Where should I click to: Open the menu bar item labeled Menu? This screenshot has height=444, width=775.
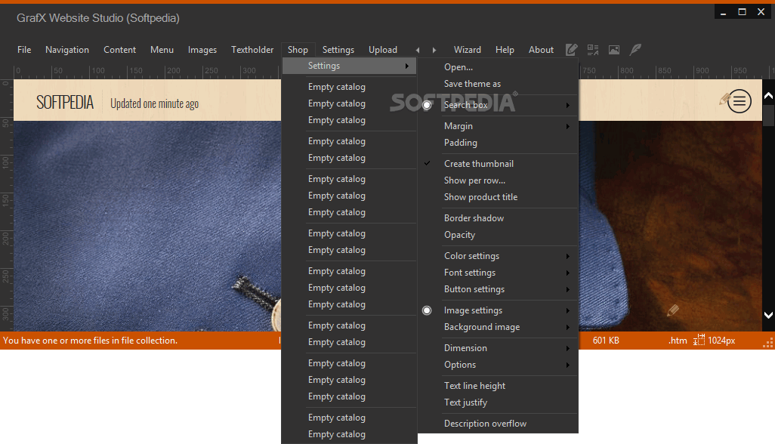(x=162, y=49)
